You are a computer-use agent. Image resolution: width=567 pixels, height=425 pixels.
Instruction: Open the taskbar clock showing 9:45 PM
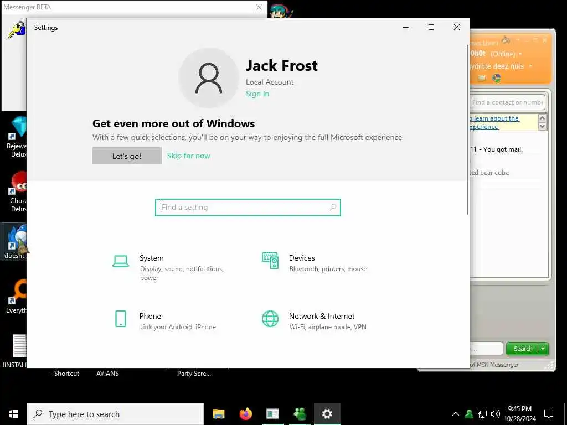pos(519,414)
